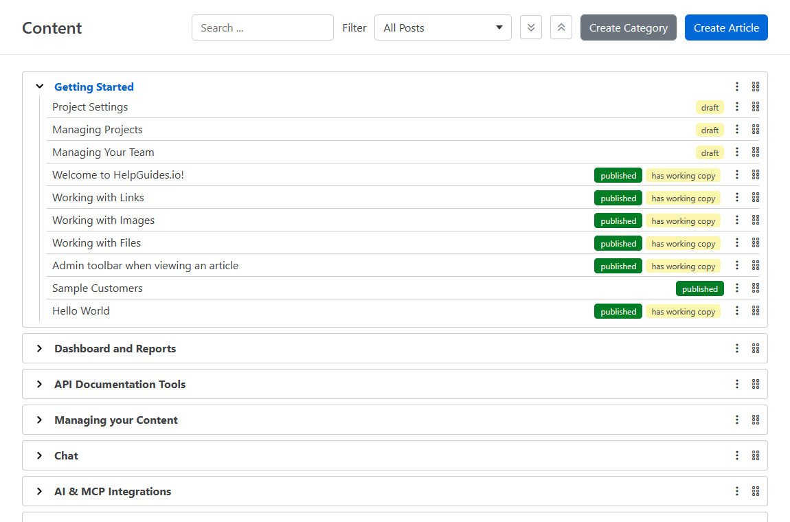Click drag handle on Sample Customers row
This screenshot has height=522, width=790.
pos(756,288)
